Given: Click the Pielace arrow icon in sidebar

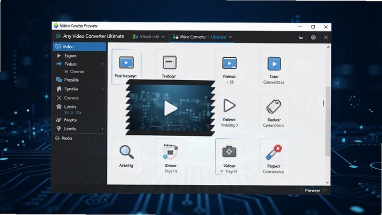Looking at the screenshot, I should [59, 64].
